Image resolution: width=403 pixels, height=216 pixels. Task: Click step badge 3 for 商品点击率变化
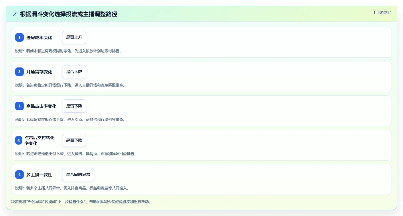pyautogui.click(x=19, y=106)
